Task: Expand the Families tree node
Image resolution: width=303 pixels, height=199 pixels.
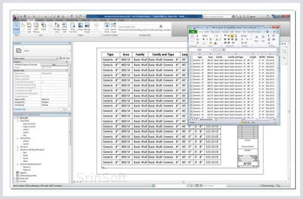Action: 14,182
